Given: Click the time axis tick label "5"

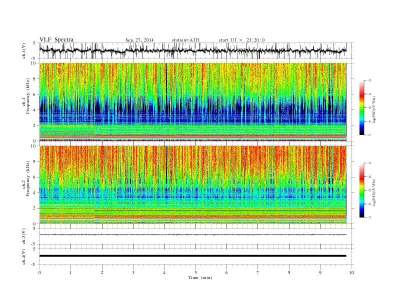Looking at the screenshot, I should pyautogui.click(x=195, y=272).
